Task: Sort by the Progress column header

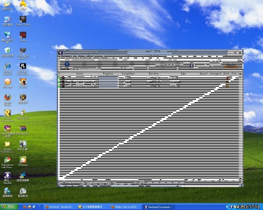Action: [x=108, y=74]
